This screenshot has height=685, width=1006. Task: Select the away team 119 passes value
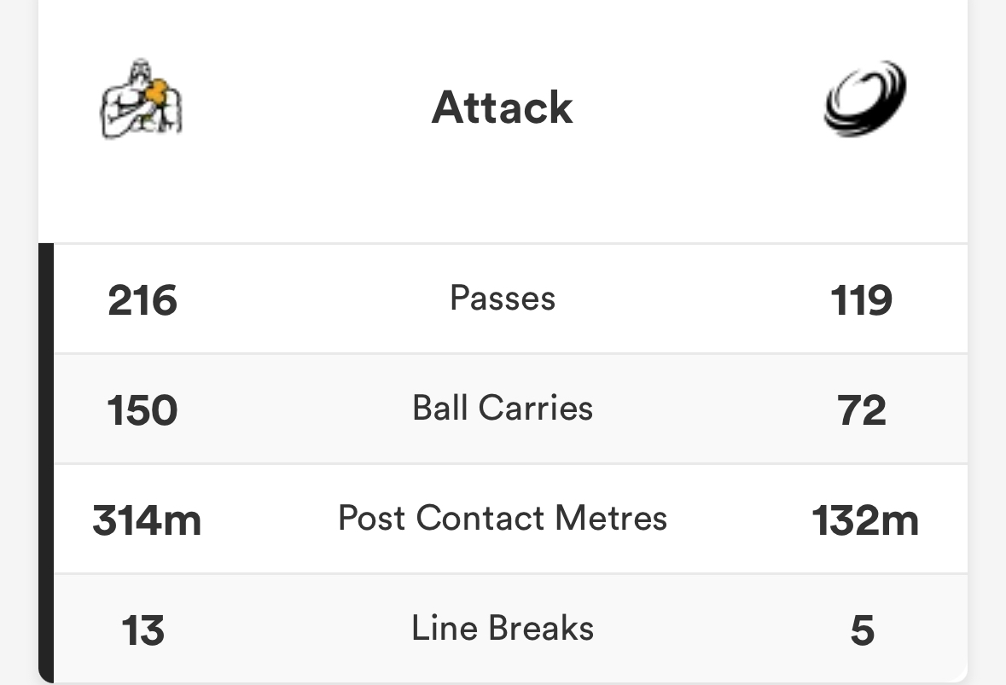pos(862,300)
